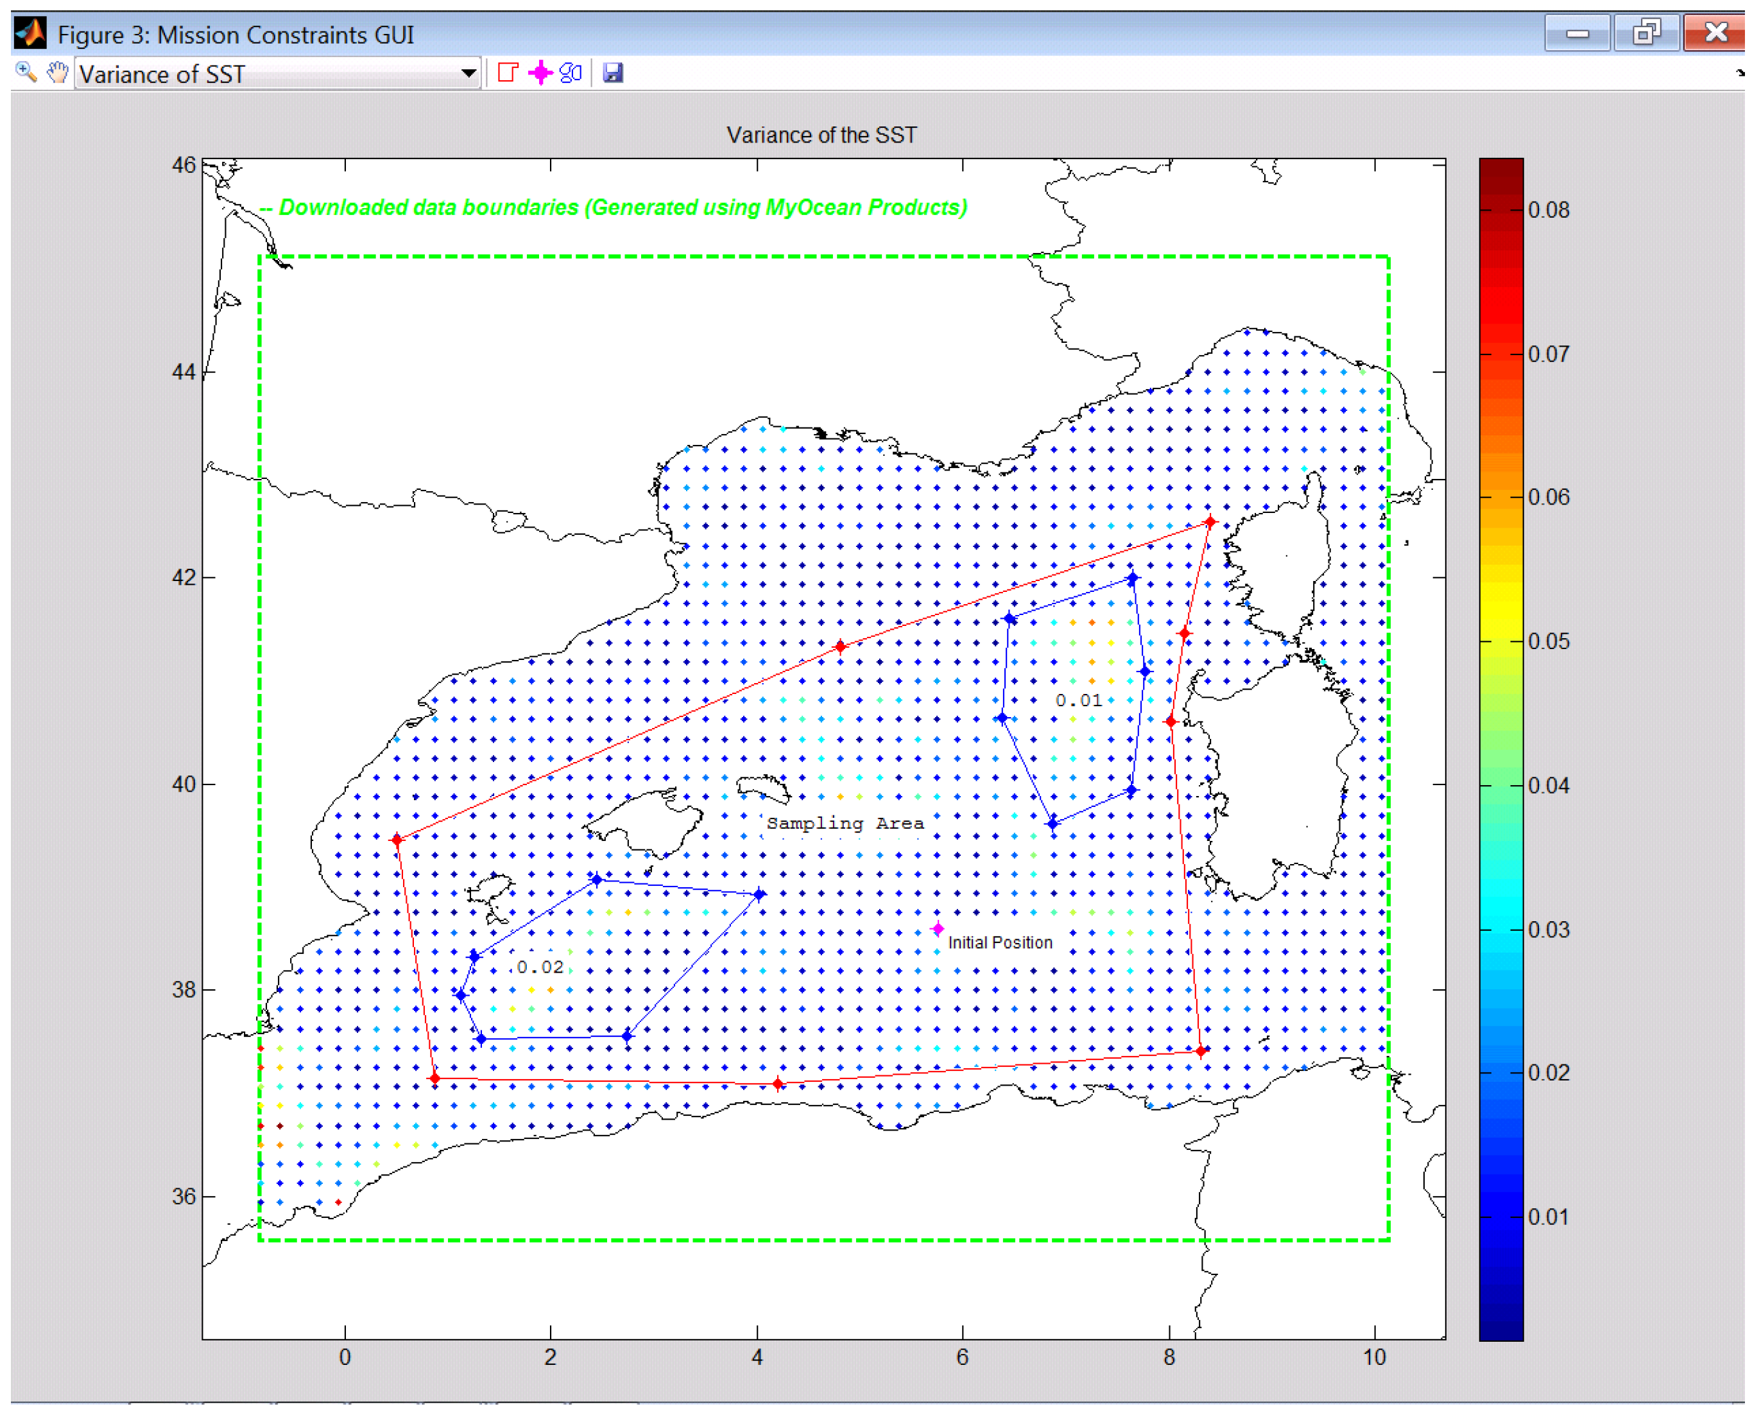
Task: Click the blue sub-region drawing icon
Action: point(571,73)
